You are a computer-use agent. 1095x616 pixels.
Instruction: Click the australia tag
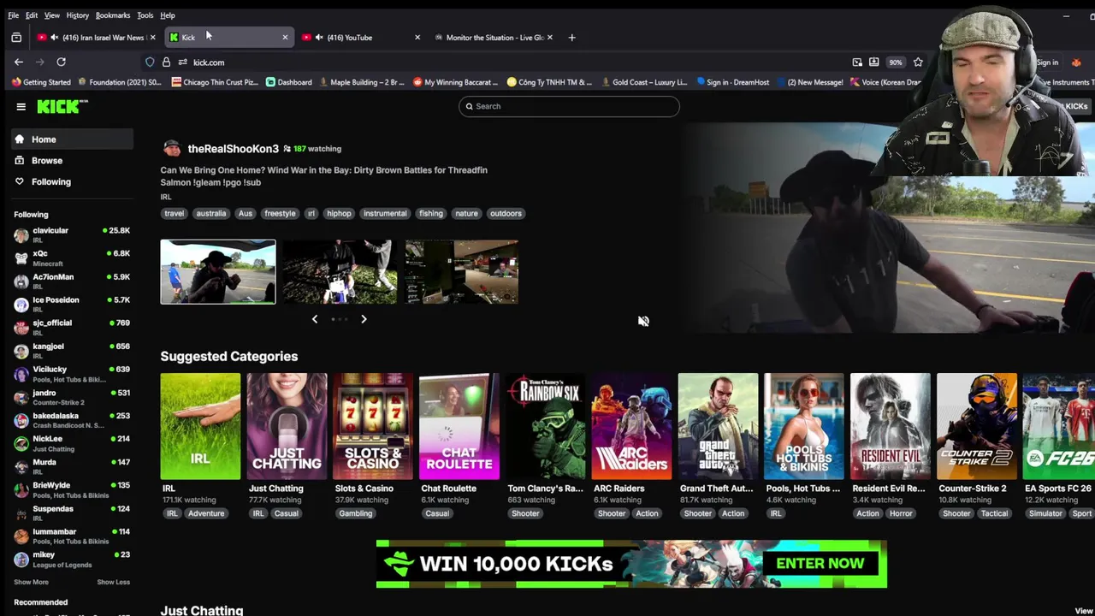coord(210,214)
